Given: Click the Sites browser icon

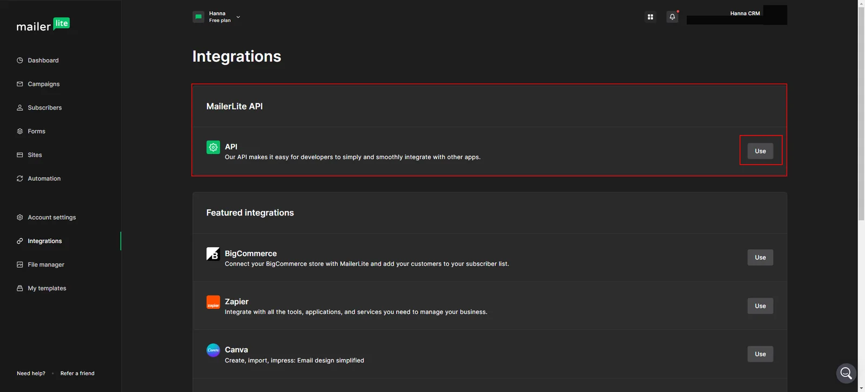Looking at the screenshot, I should point(20,155).
